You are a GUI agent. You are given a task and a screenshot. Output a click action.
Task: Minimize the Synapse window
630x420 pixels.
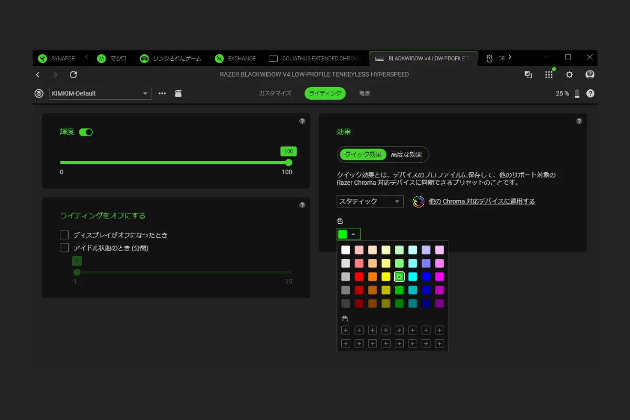547,57
